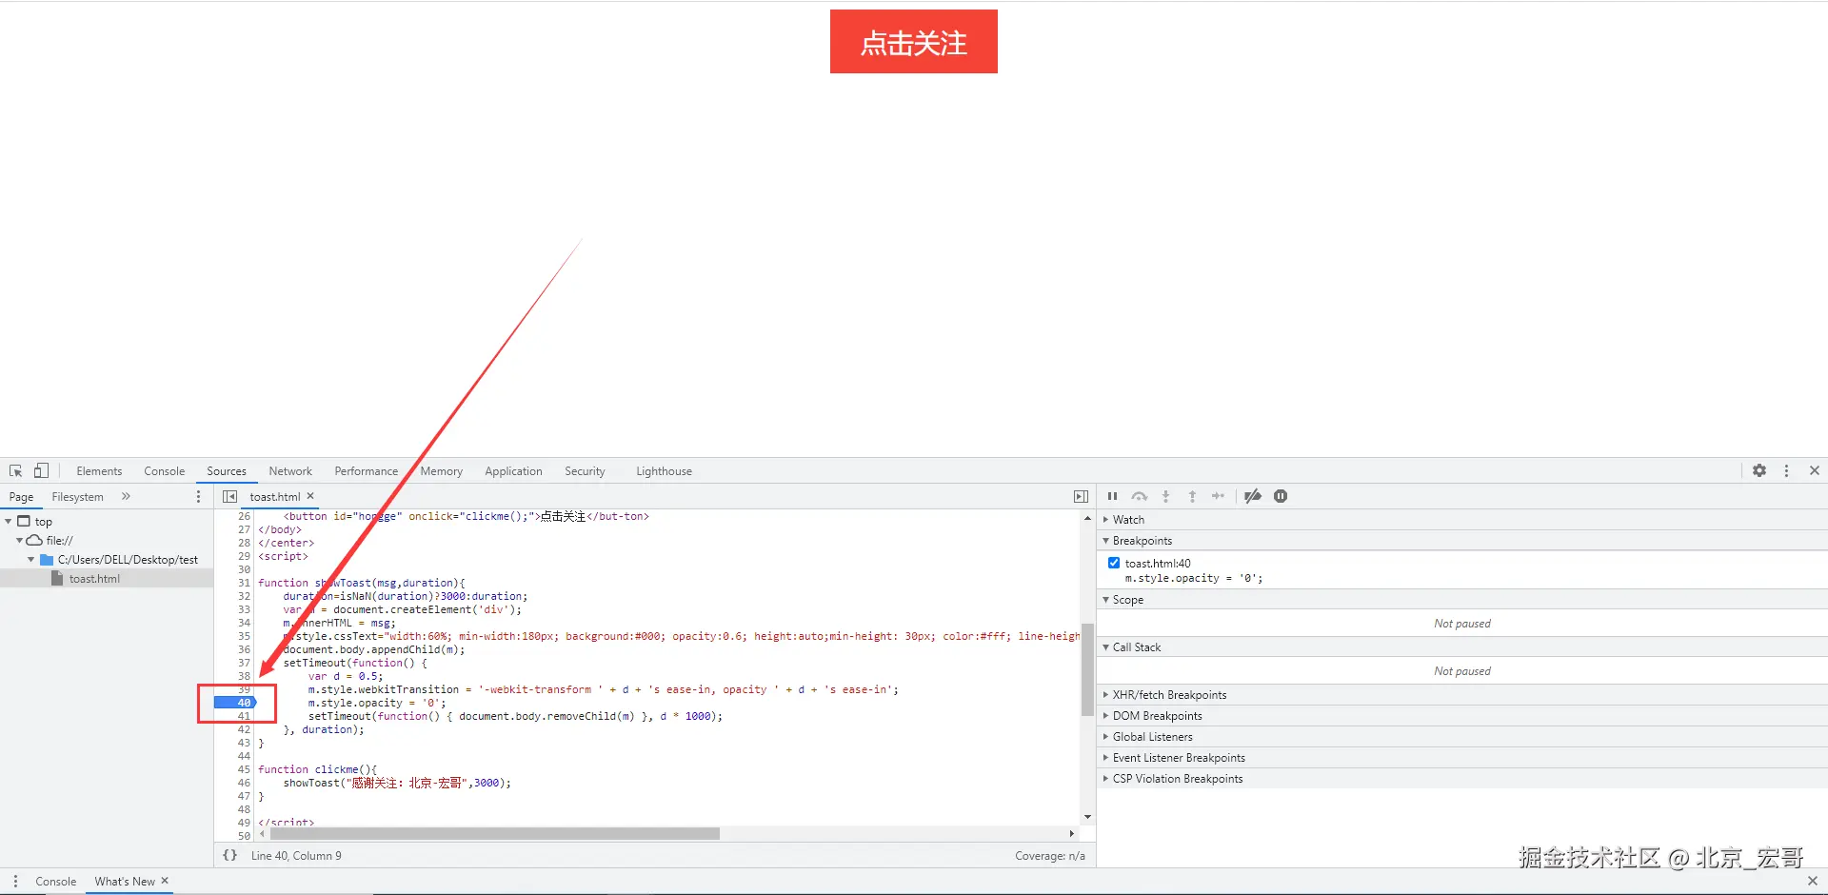Open the Console drawer tab

(56, 882)
